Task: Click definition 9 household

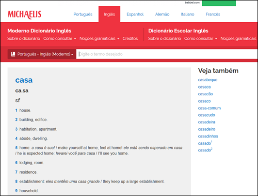Action: point(27,191)
